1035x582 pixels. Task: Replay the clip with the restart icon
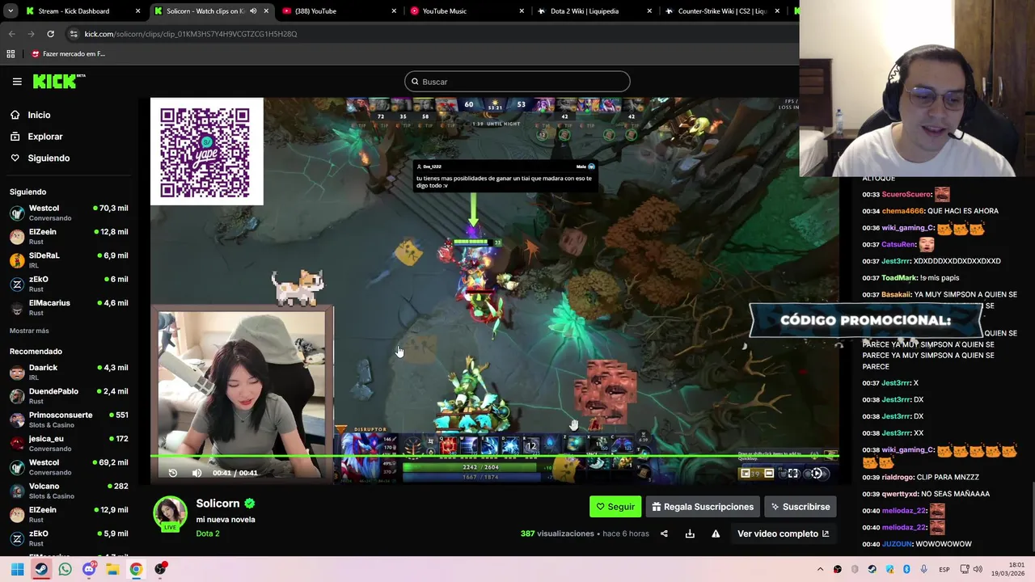click(x=173, y=473)
